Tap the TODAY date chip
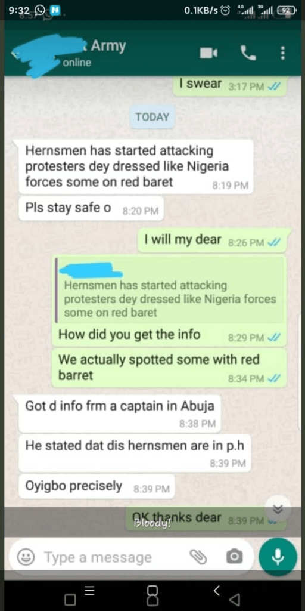The image size is (305, 611). click(x=152, y=116)
